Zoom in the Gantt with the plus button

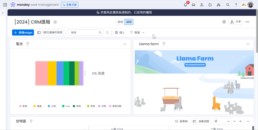[x=240, y=121]
